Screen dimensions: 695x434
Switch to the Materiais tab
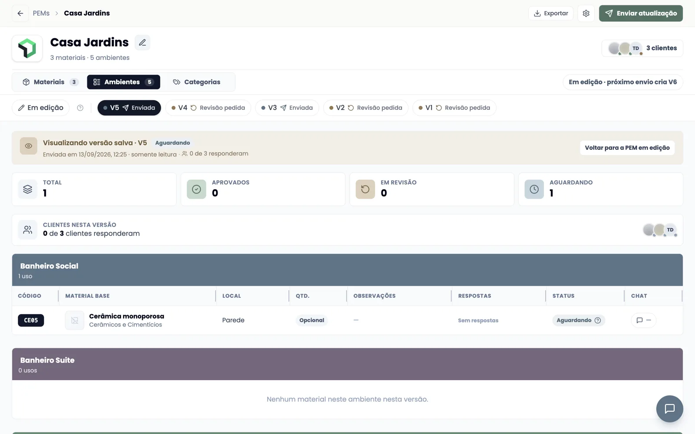(x=50, y=82)
